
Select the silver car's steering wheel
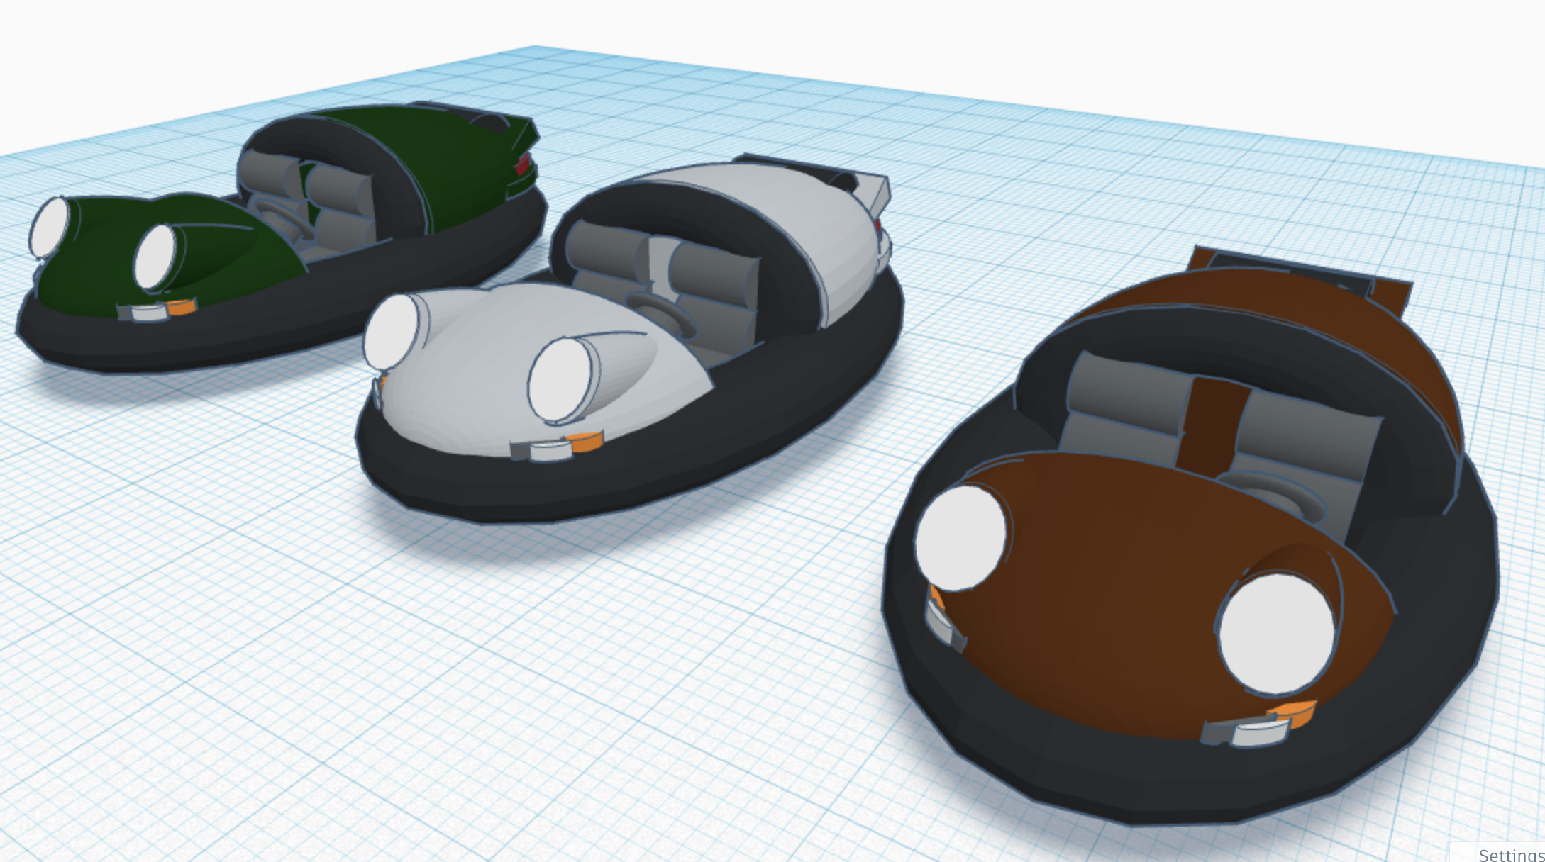click(x=661, y=315)
